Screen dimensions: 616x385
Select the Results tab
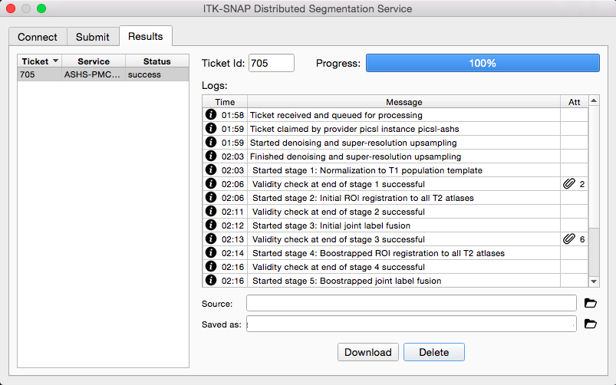145,36
